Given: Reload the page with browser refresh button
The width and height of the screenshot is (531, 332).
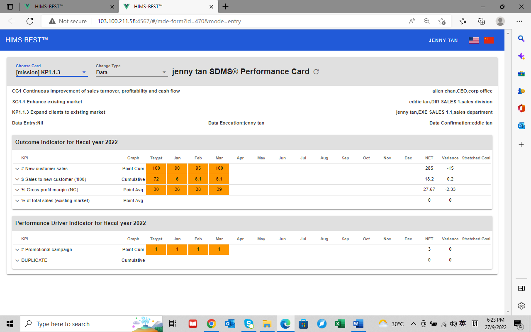Looking at the screenshot, I should (x=30, y=21).
